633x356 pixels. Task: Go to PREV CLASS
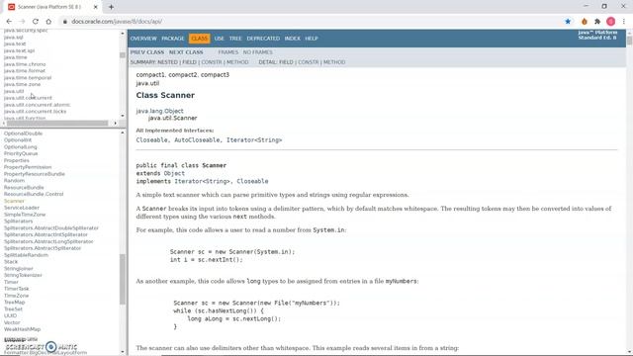point(147,52)
